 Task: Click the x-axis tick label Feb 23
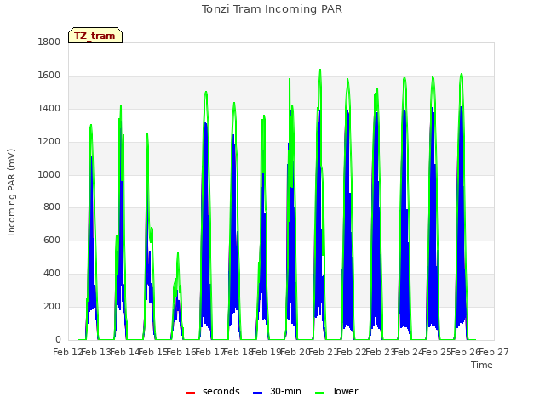pos(381,353)
